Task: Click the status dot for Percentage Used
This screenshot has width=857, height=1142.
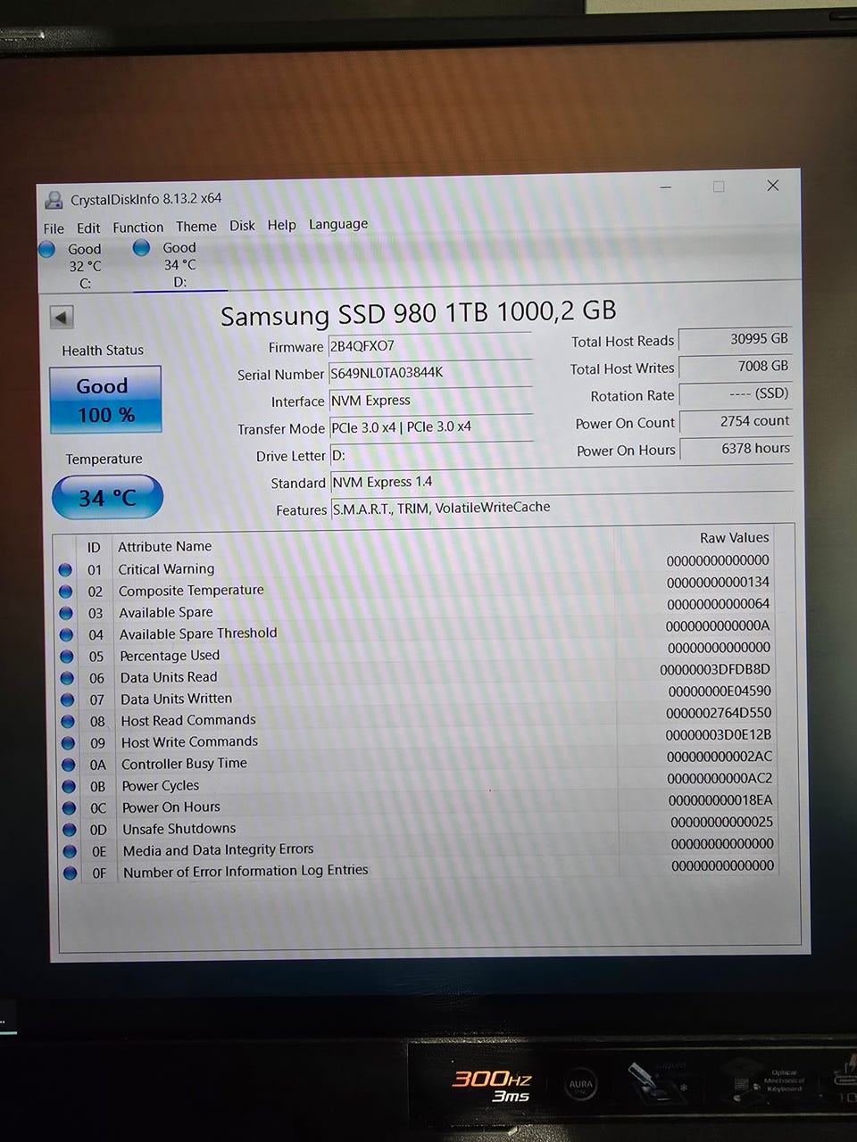Action: (67, 656)
